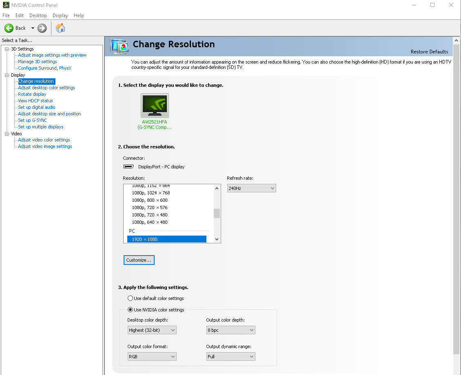
Task: Select the 1920 × 1080 PC resolution
Action: [167, 239]
